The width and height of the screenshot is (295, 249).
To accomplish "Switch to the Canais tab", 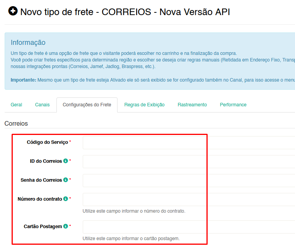I will point(42,105).
